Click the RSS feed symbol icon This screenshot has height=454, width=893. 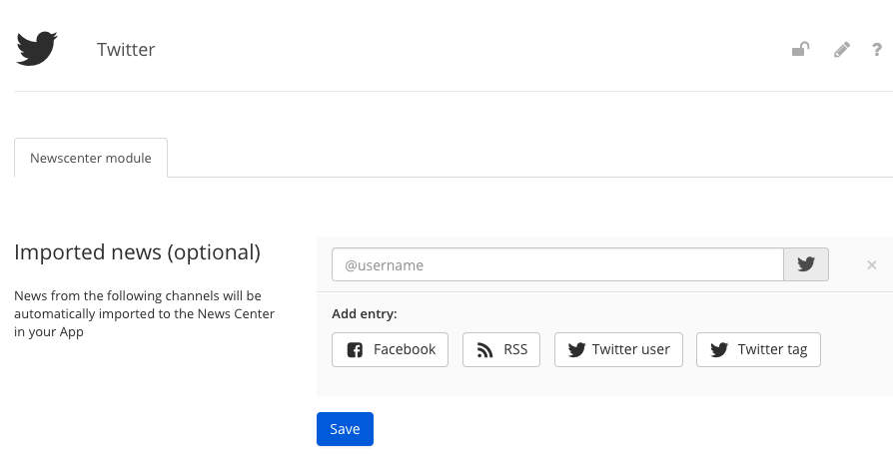[484, 350]
